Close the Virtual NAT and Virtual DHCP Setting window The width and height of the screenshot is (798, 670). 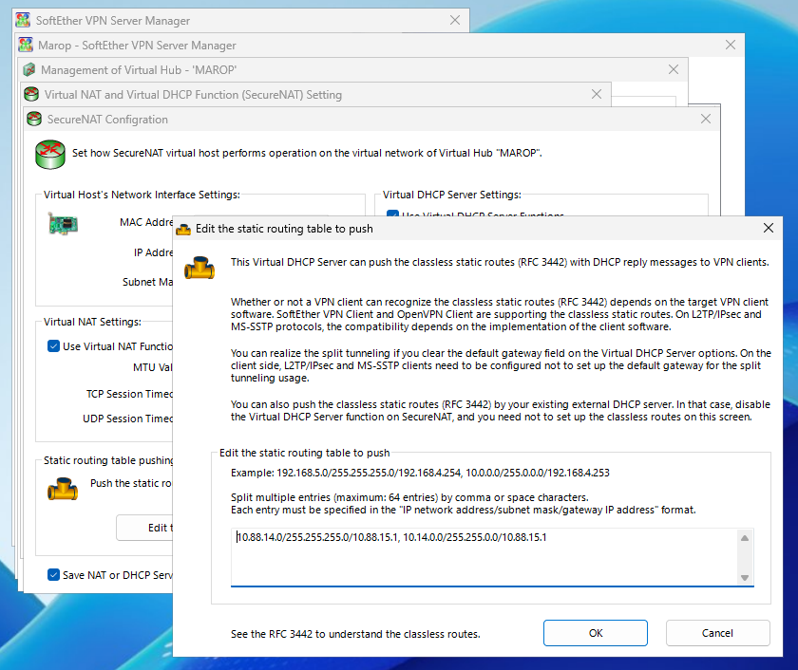(x=597, y=94)
